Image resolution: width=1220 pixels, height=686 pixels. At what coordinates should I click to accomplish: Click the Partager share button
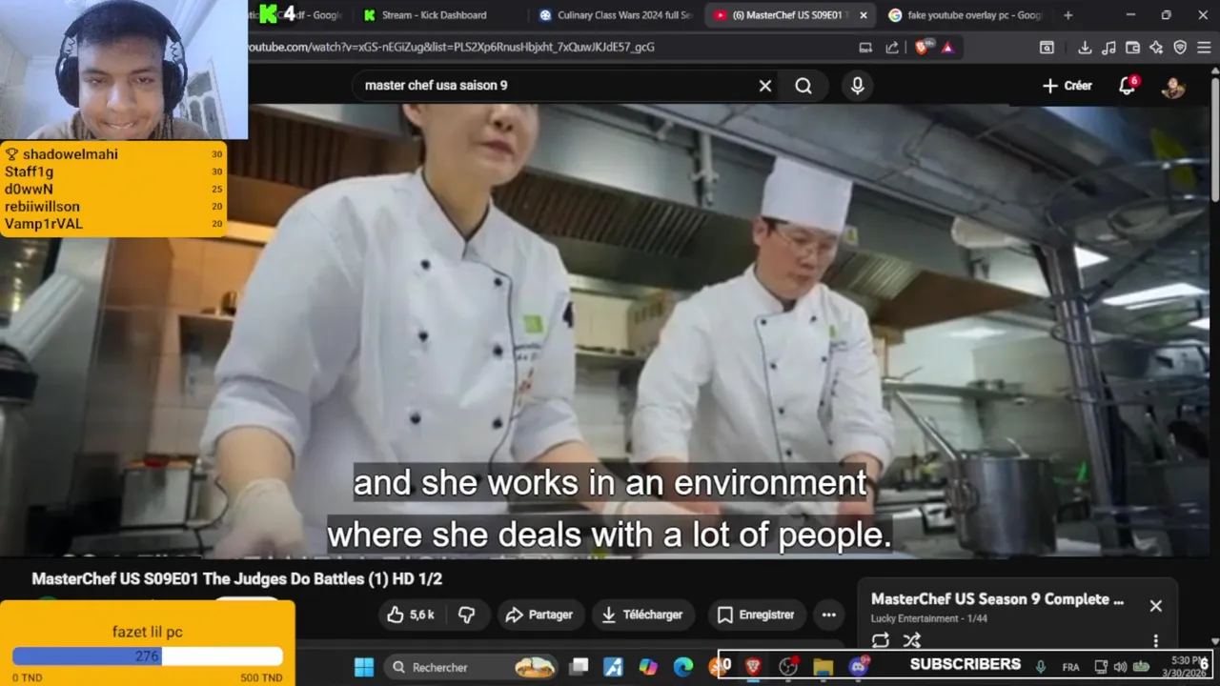539,615
